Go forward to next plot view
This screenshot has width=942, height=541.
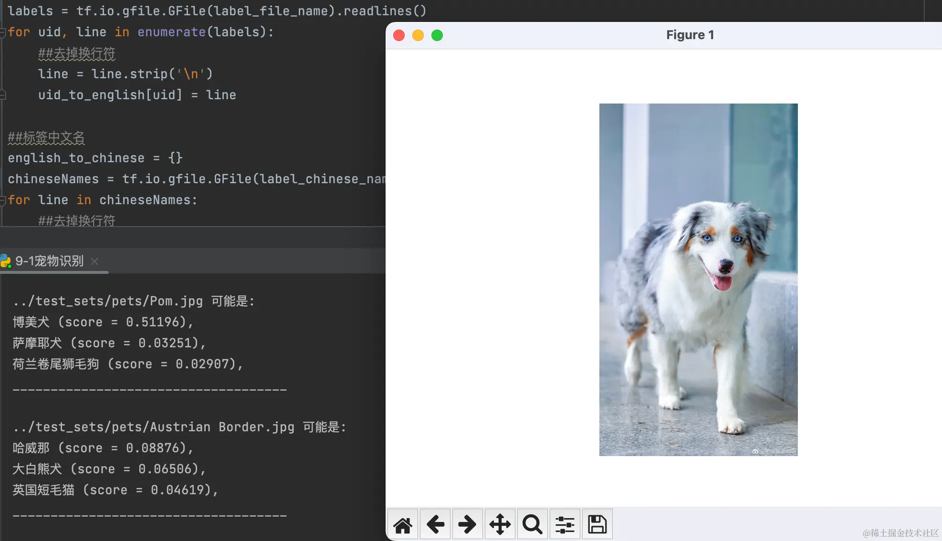tap(467, 525)
